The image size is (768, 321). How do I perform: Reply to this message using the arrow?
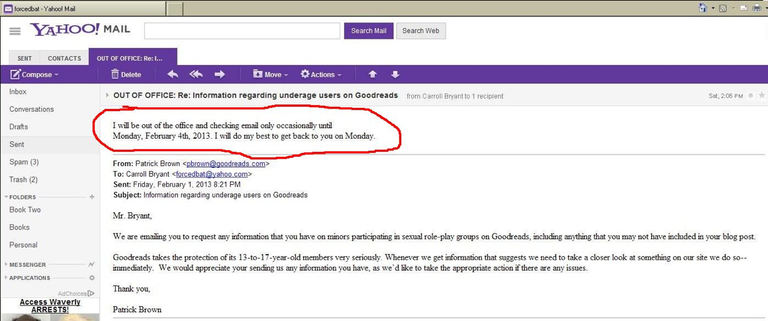pyautogui.click(x=173, y=74)
